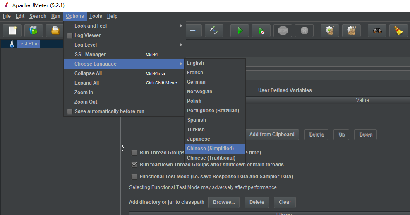410x215 pixels.
Task: Click the JMeter feather logo in title bar
Action: (x=7, y=5)
